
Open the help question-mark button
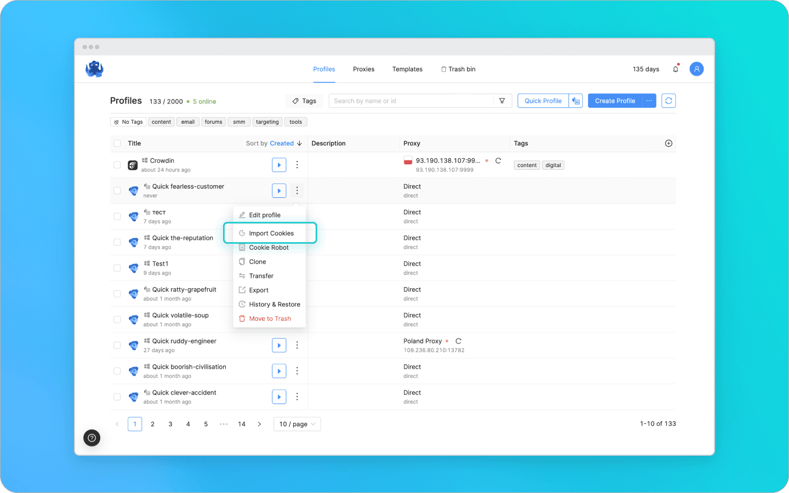click(92, 438)
